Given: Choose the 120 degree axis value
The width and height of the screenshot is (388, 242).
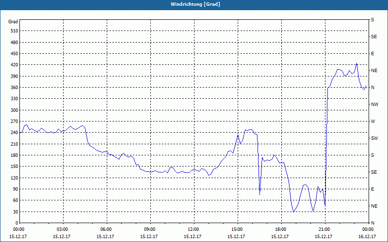Looking at the screenshot, I should pyautogui.click(x=15, y=178).
